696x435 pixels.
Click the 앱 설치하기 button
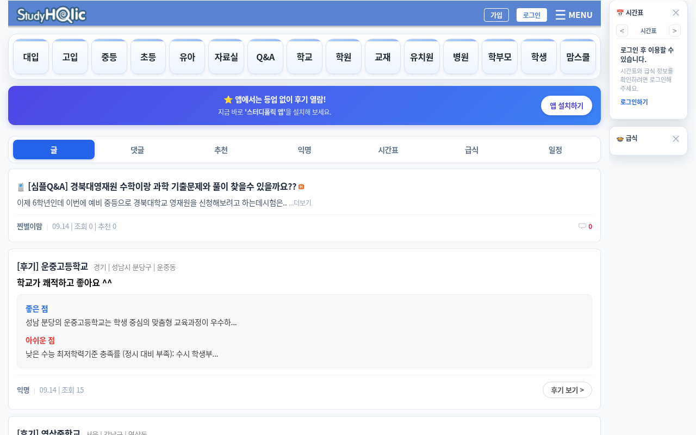pyautogui.click(x=567, y=105)
